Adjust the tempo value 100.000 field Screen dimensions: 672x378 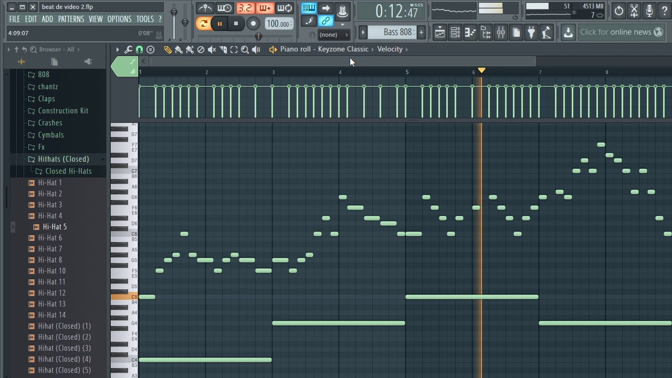278,24
